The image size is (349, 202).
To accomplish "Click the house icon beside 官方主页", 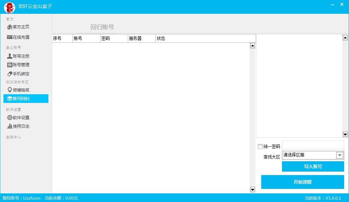I will tap(10, 27).
